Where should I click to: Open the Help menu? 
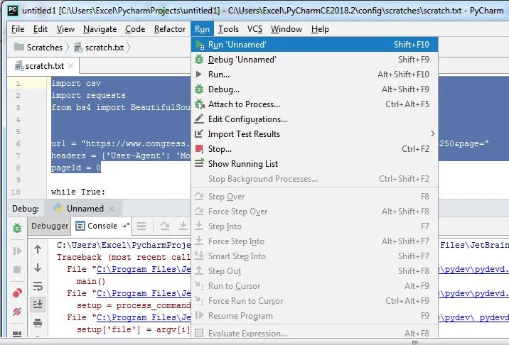pyautogui.click(x=320, y=29)
